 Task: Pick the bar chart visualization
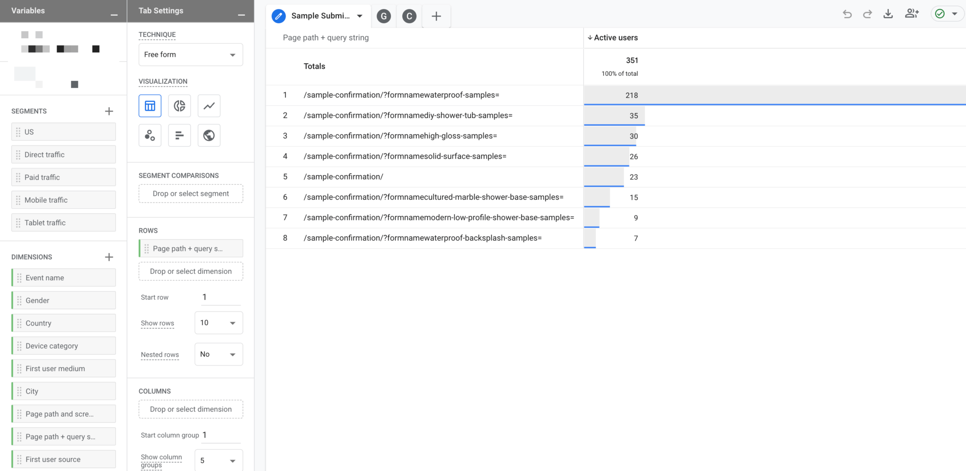[179, 136]
